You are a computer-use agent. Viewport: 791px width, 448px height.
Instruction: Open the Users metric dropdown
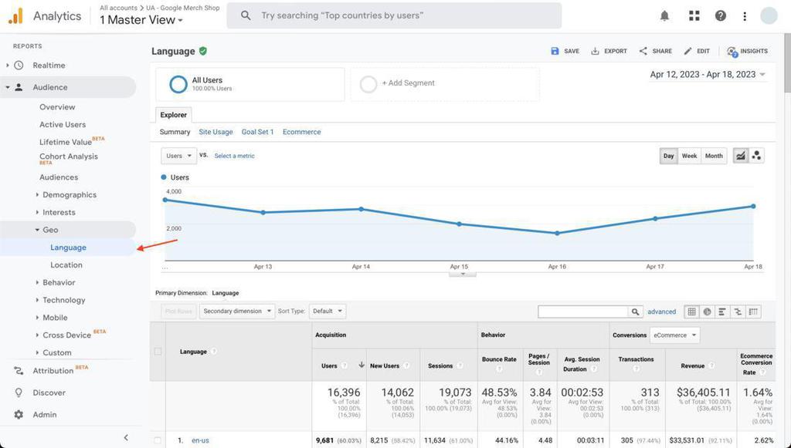[178, 156]
